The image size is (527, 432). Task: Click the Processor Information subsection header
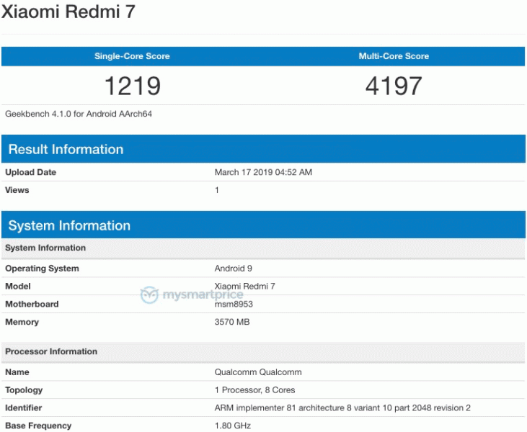[x=51, y=351]
